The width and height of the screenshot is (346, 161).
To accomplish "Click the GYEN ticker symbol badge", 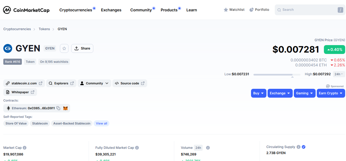I will 50,48.
